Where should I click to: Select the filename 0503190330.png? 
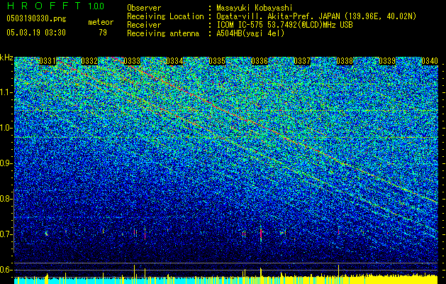[x=36, y=19]
